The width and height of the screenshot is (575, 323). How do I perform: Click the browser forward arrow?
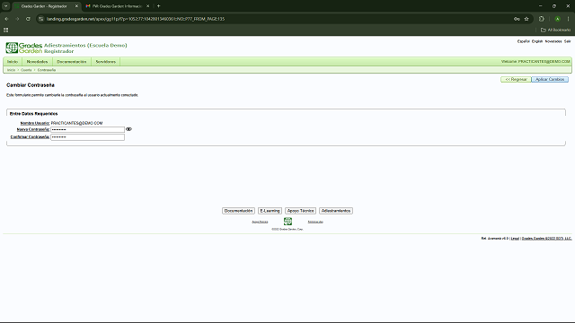point(17,19)
